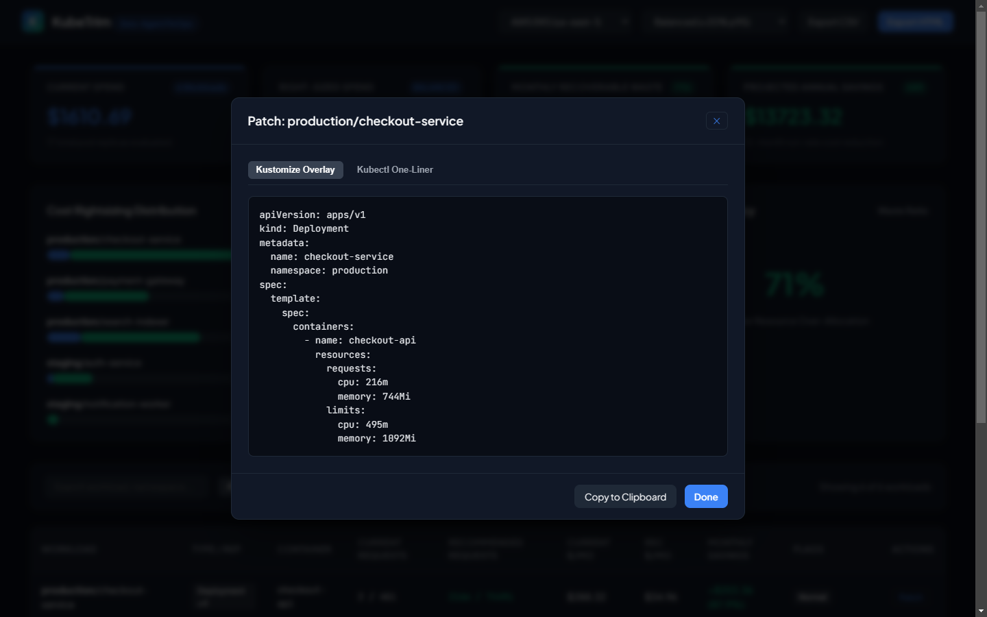Viewport: 987px width, 617px height.
Task: Click the 'template:' line in the YAML
Action: [295, 298]
